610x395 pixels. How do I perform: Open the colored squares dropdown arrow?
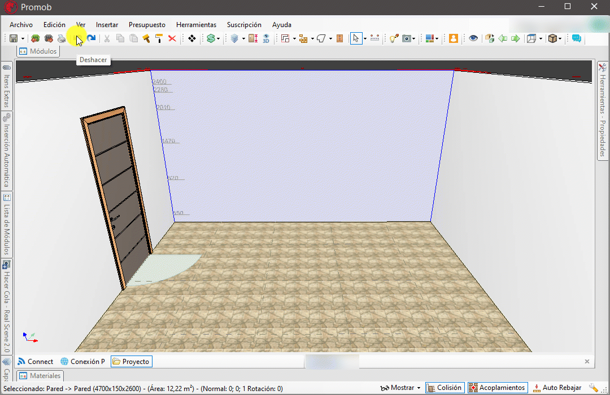[x=437, y=38]
